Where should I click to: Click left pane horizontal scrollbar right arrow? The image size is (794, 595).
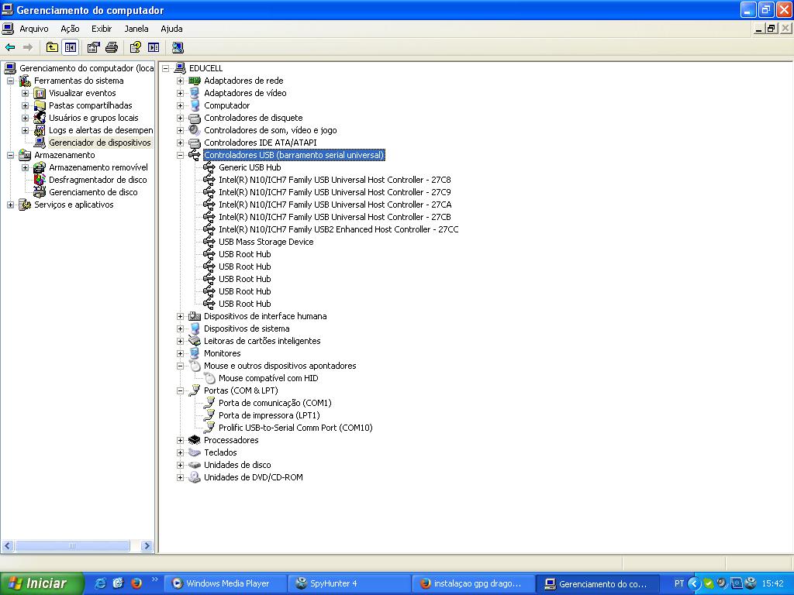147,546
